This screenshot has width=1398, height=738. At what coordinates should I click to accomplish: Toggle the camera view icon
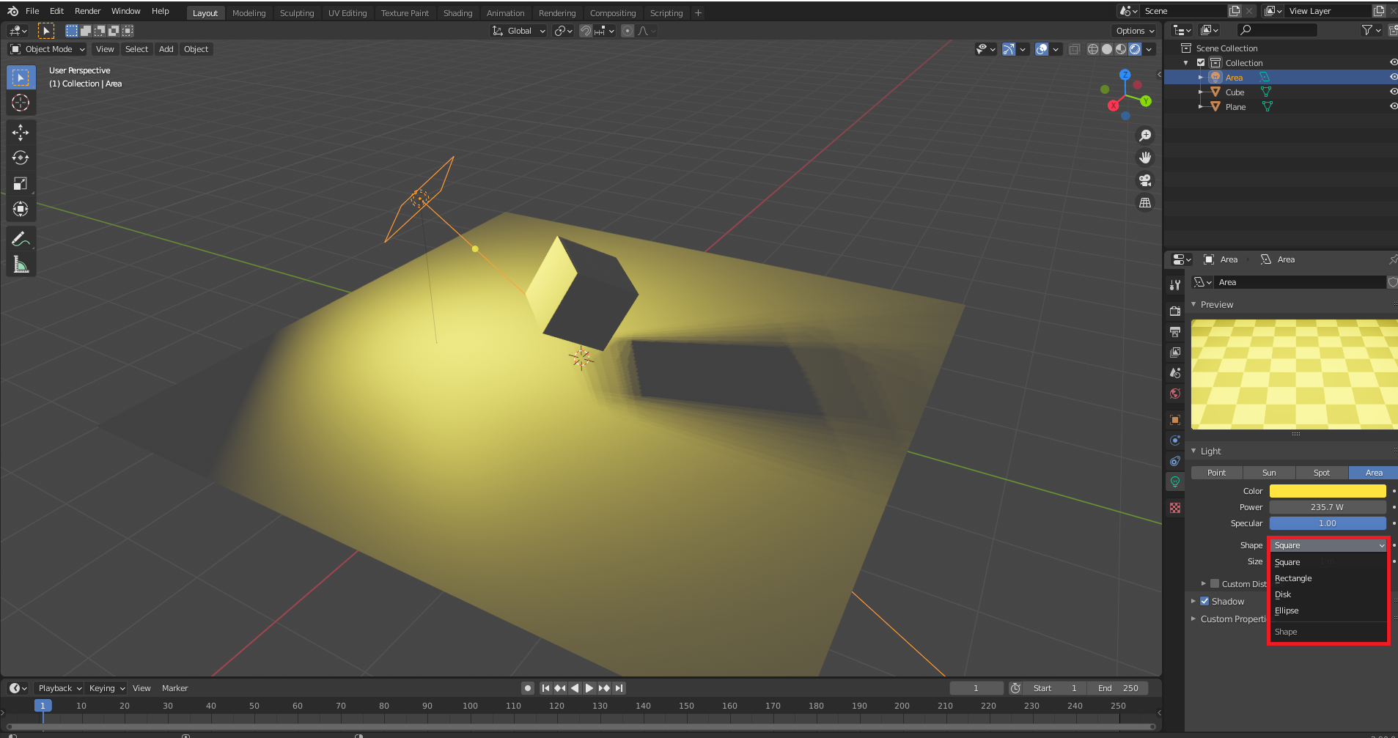click(x=1144, y=180)
